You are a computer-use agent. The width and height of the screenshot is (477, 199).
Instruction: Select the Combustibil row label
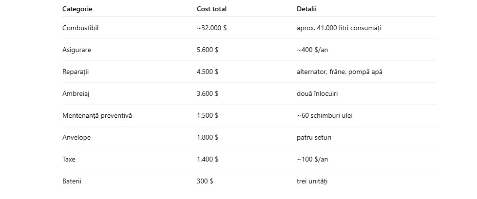80,28
